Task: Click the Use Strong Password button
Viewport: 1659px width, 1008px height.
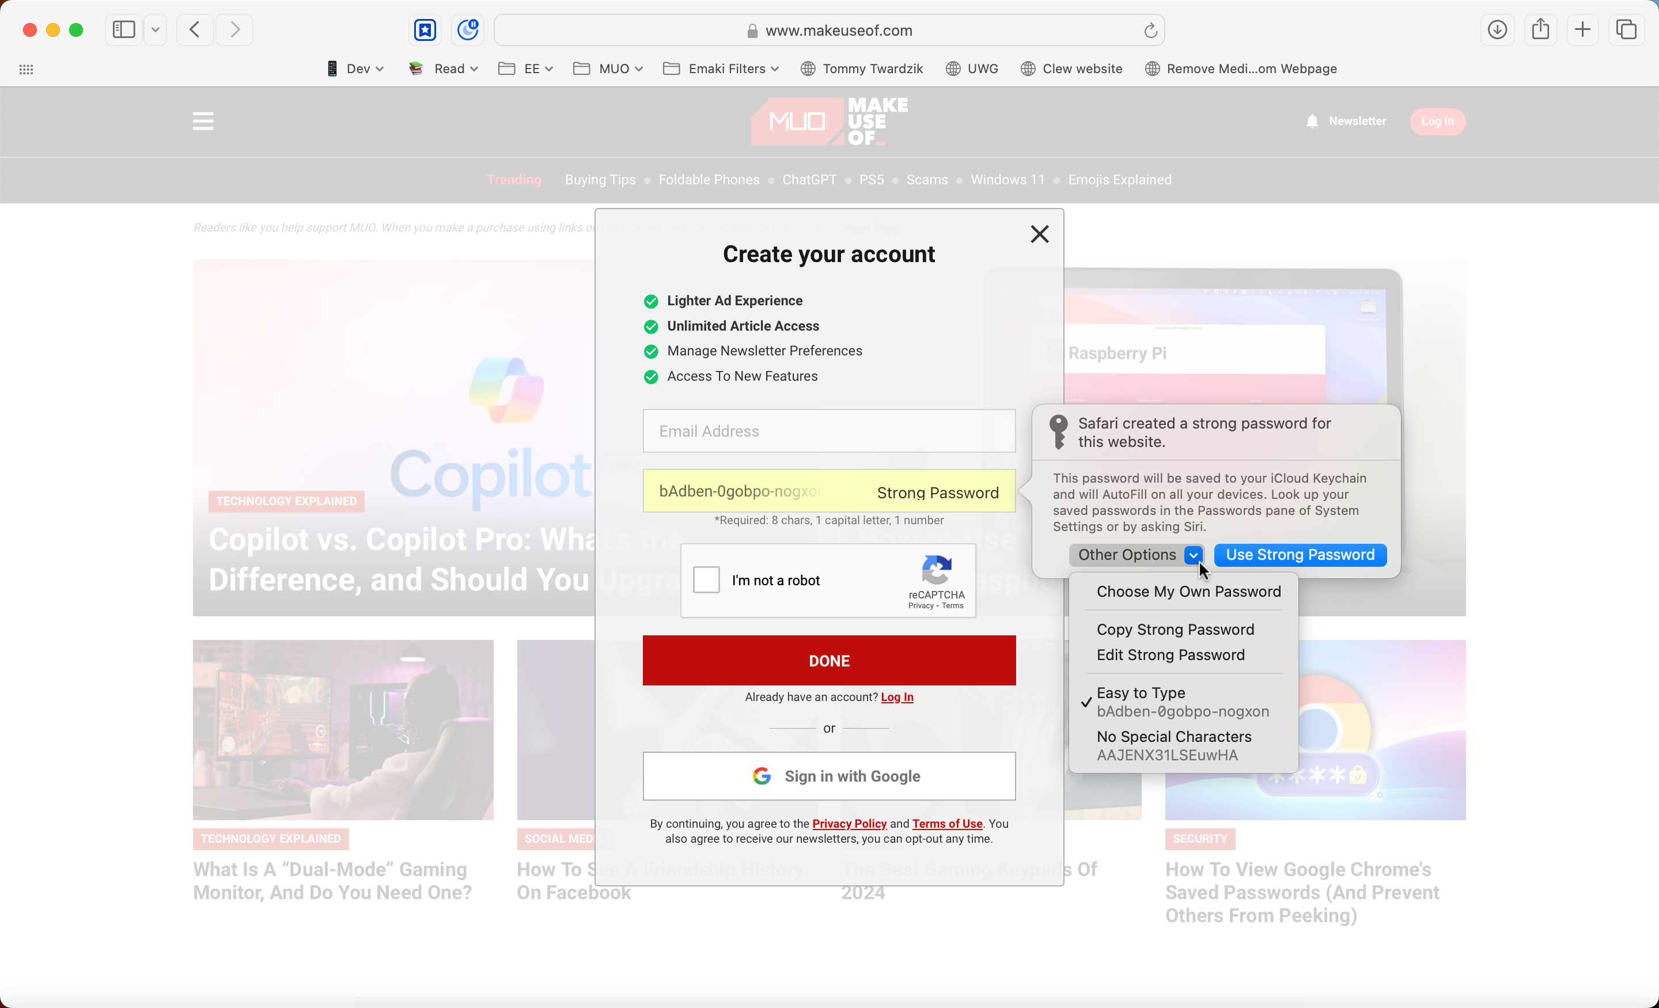Action: pos(1300,554)
